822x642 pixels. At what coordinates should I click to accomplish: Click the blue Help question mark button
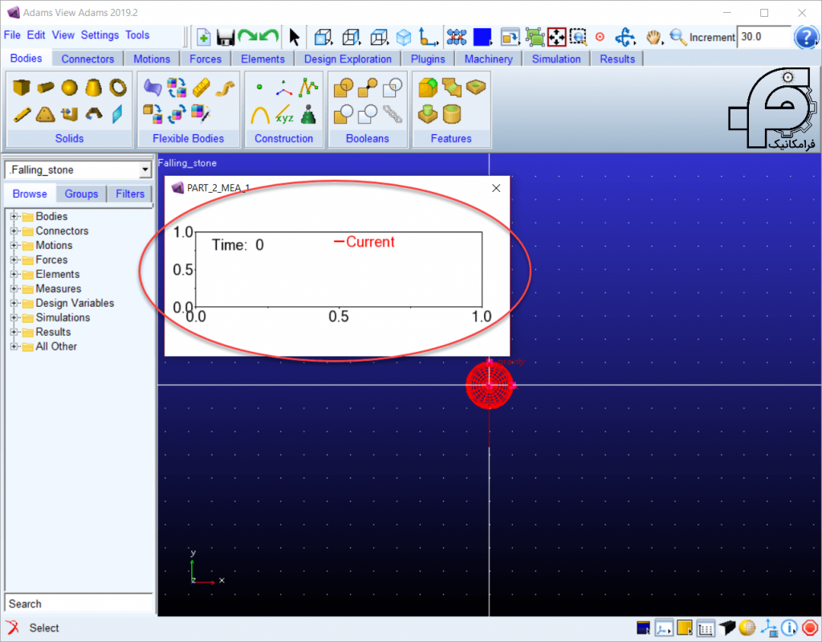[806, 37]
